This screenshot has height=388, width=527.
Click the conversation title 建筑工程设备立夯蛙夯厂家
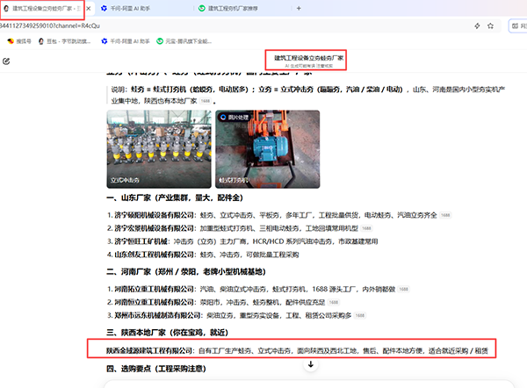pos(309,58)
